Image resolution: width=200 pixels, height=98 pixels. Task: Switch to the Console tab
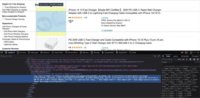pos(21,53)
